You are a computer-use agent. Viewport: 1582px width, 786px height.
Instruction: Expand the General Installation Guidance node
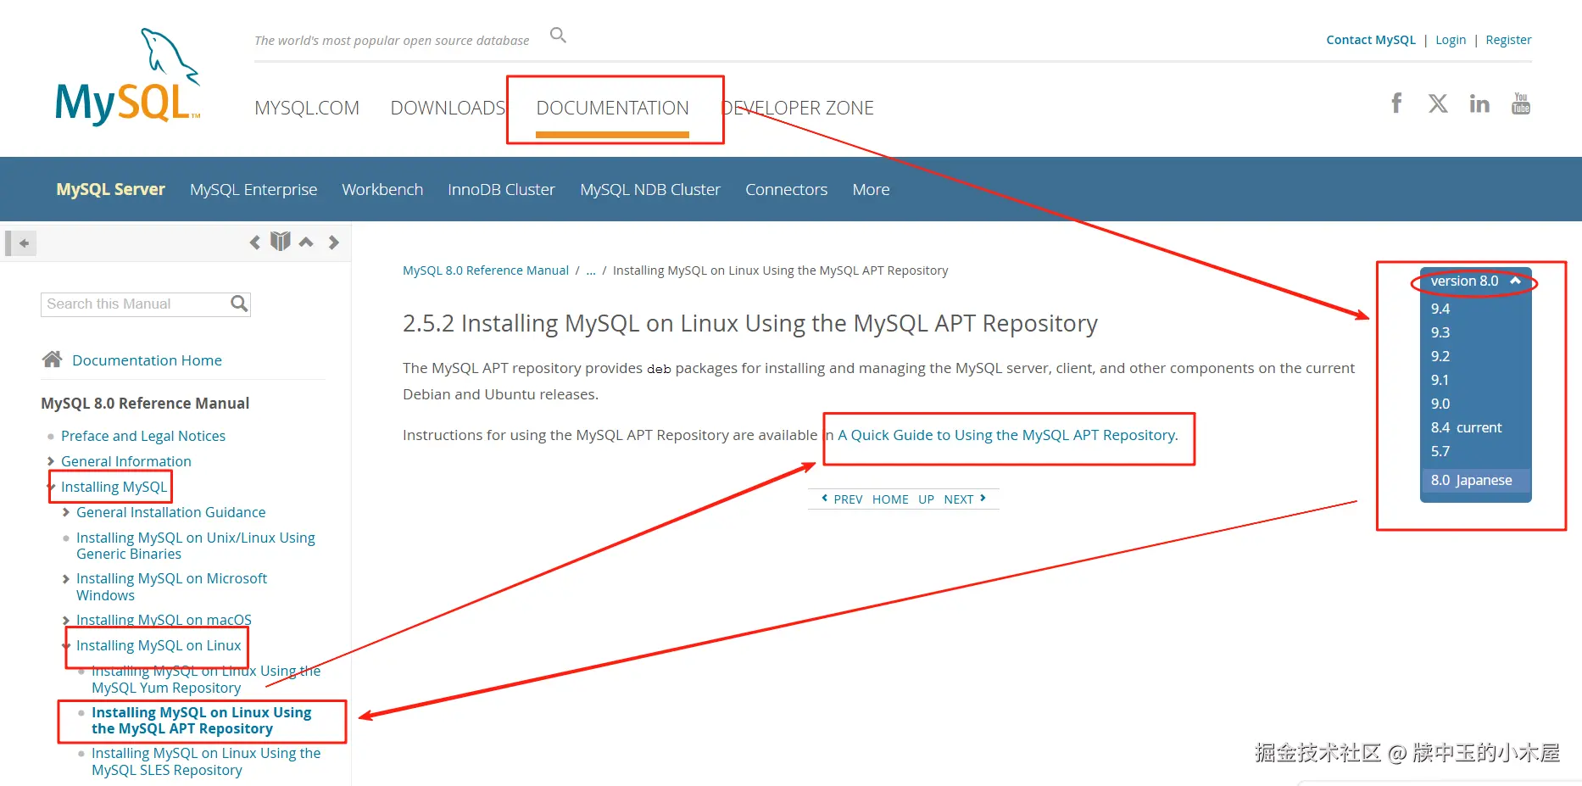coord(66,512)
